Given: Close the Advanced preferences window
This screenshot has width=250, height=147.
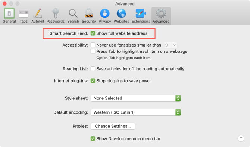Looking at the screenshot, I should coord(4,3).
